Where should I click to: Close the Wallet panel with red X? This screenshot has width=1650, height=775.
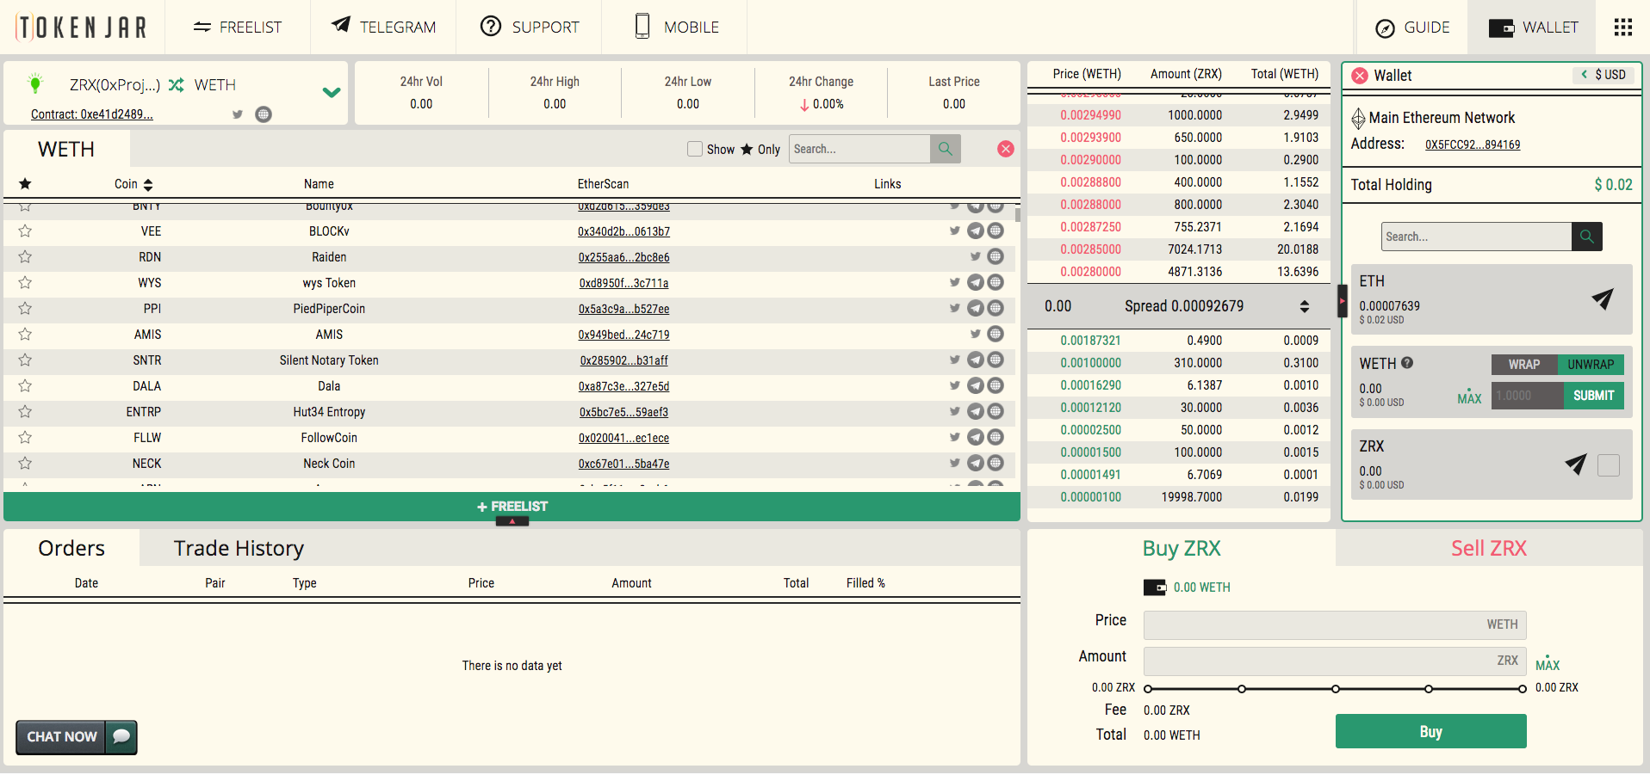[x=1360, y=76]
